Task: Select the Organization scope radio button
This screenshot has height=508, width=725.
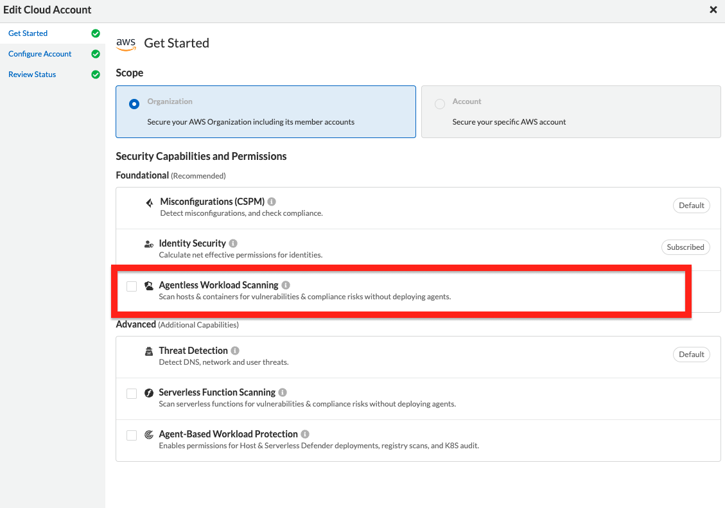Action: point(134,104)
